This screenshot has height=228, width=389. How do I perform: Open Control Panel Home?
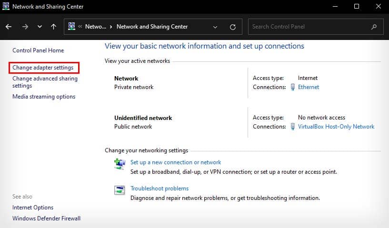[x=38, y=50]
